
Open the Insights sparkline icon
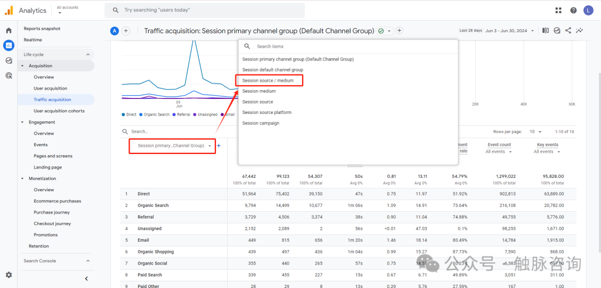pos(580,31)
